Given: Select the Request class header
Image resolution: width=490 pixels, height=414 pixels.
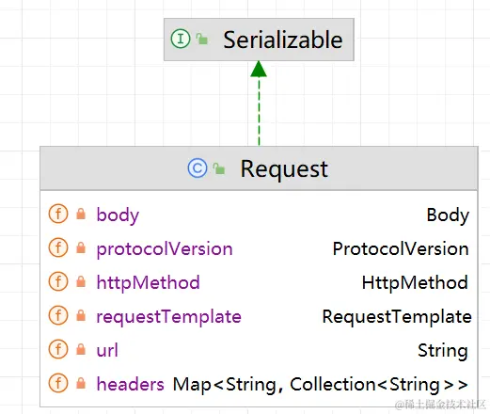Looking at the screenshot, I should (259, 168).
